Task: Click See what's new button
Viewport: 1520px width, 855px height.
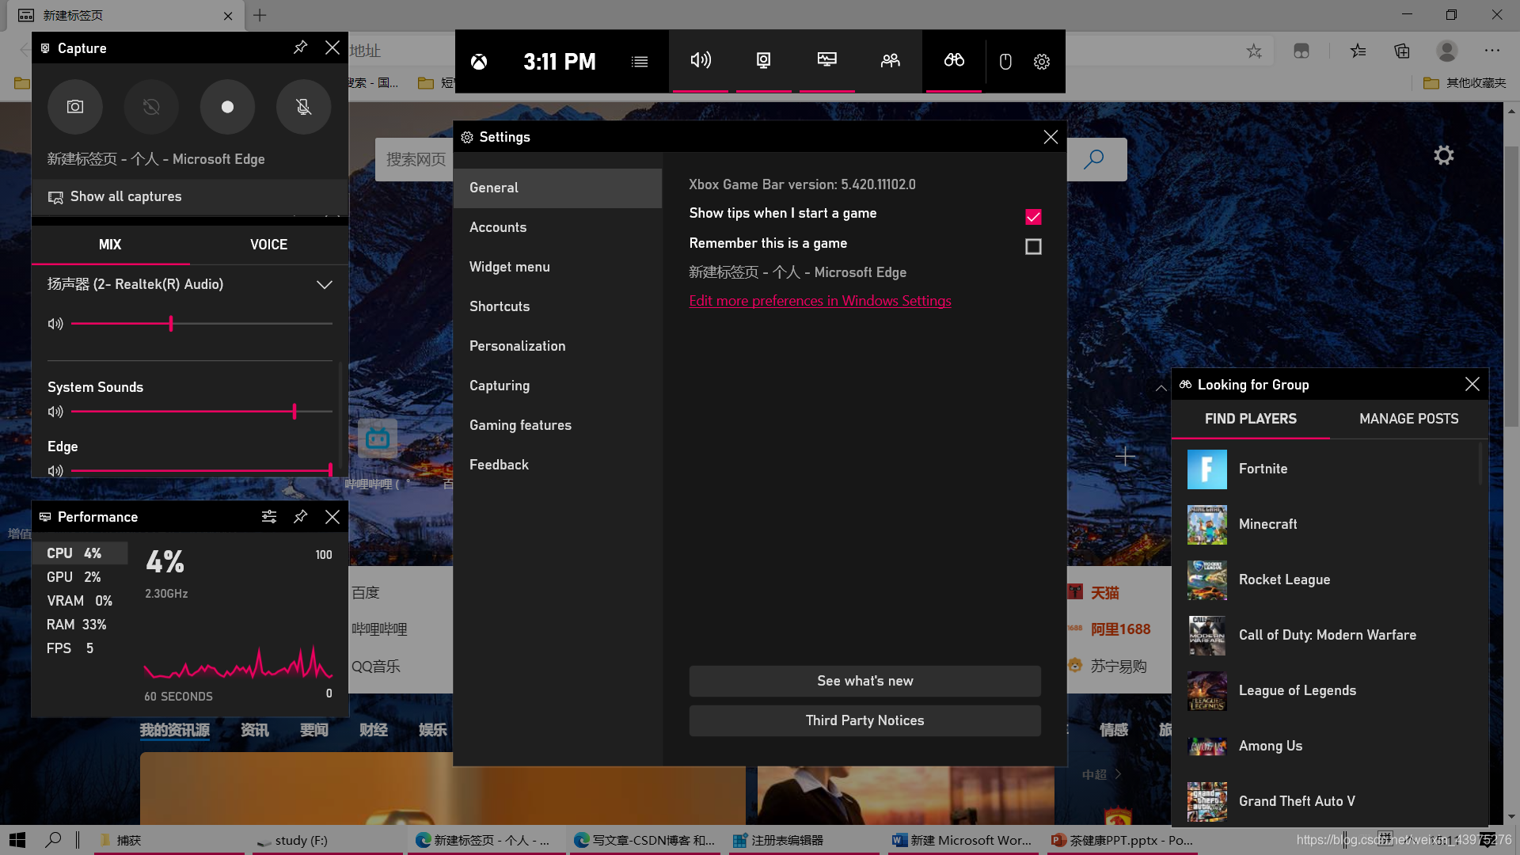Action: [x=864, y=681]
